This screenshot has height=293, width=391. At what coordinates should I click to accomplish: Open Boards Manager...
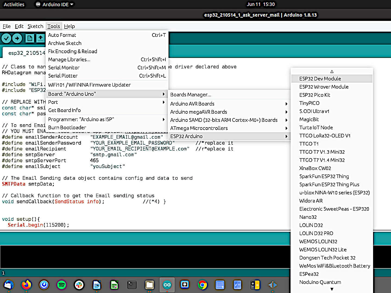[229, 95]
